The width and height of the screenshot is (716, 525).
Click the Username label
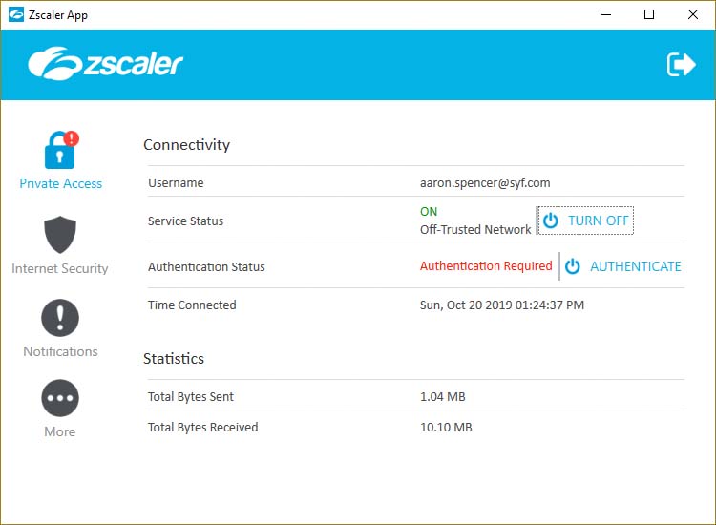[176, 183]
